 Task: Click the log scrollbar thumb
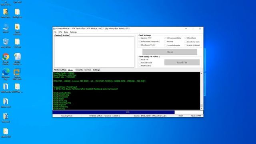pos(202,106)
